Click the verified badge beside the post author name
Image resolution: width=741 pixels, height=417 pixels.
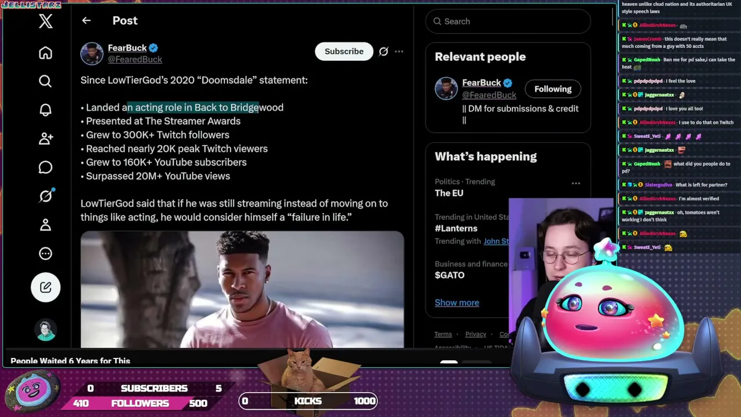[x=153, y=48]
